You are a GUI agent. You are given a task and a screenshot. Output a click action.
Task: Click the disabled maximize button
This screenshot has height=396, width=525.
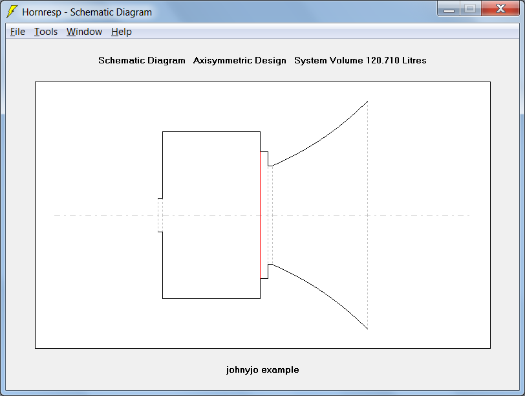[x=471, y=8]
